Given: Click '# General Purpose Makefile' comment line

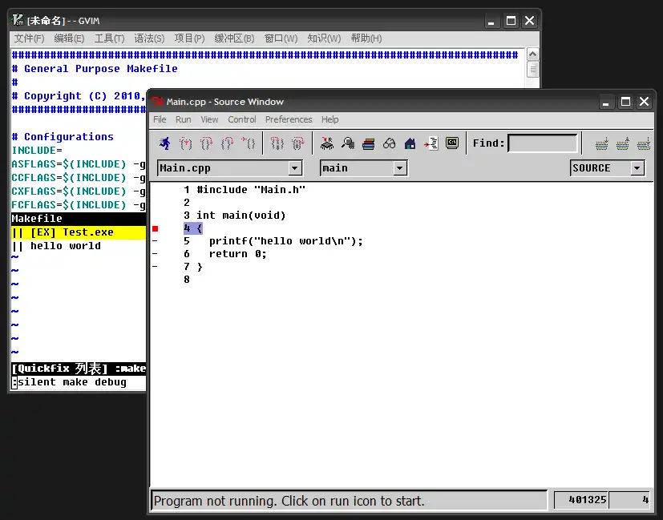Looking at the screenshot, I should (95, 68).
